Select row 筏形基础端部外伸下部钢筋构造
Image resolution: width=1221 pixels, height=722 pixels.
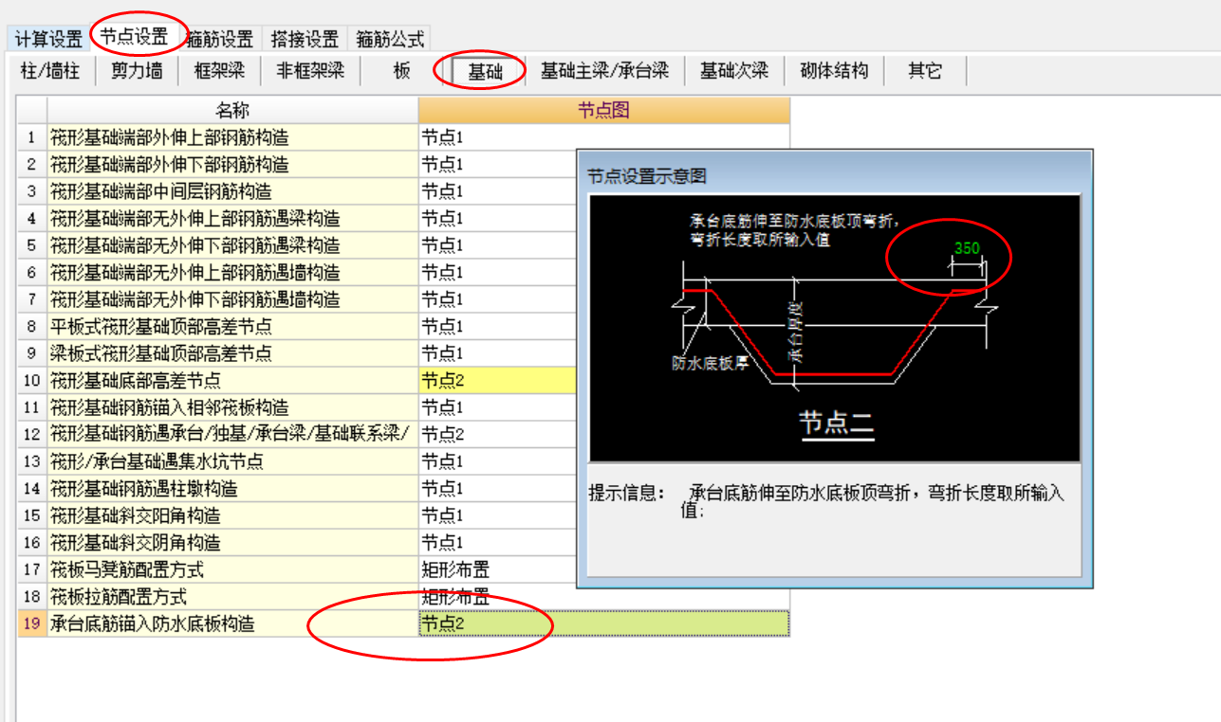tap(232, 164)
